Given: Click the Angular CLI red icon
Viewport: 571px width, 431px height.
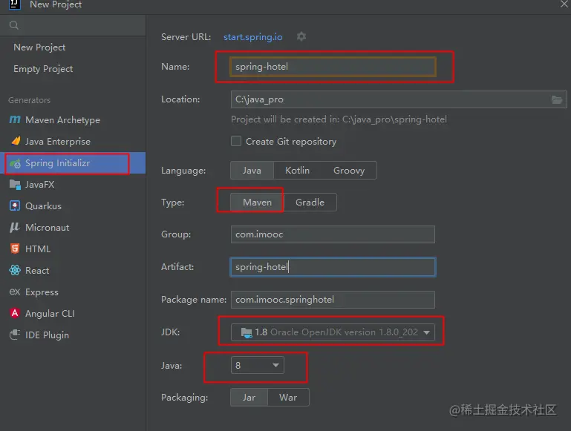Looking at the screenshot, I should [x=15, y=313].
